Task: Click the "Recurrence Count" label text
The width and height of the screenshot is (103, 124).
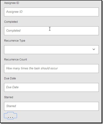Action: tap(15, 59)
